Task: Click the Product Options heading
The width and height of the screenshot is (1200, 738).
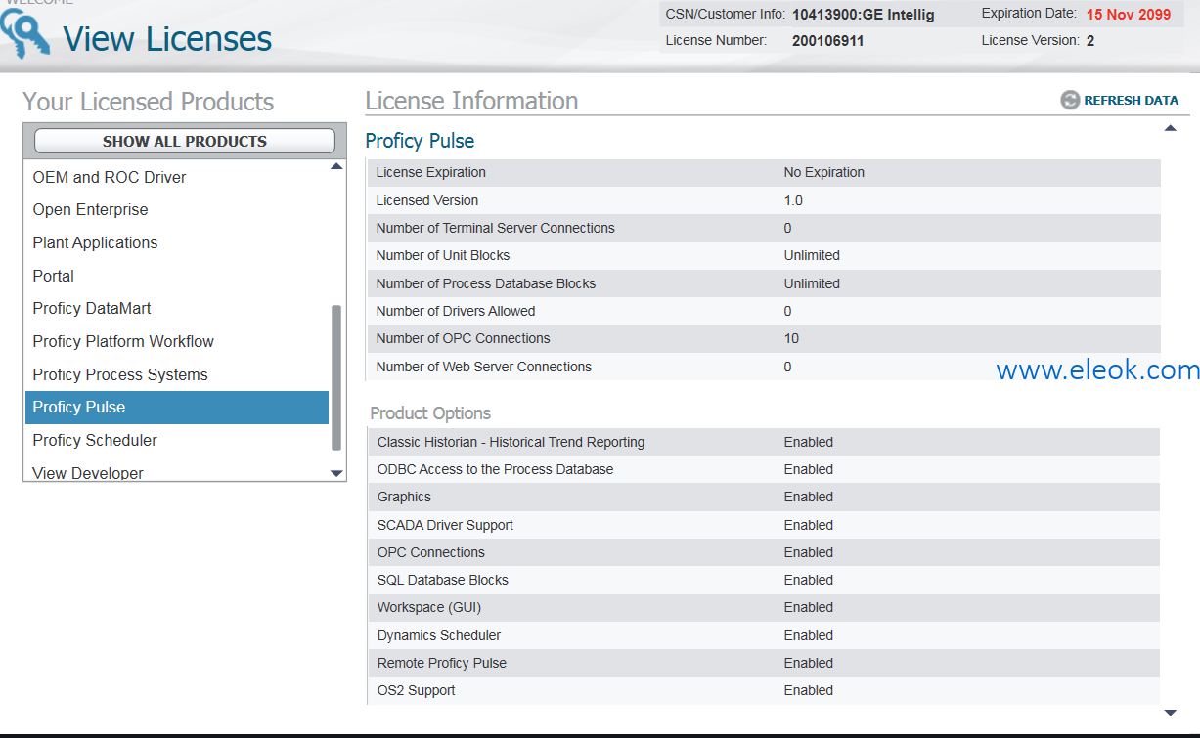Action: pyautogui.click(x=430, y=413)
